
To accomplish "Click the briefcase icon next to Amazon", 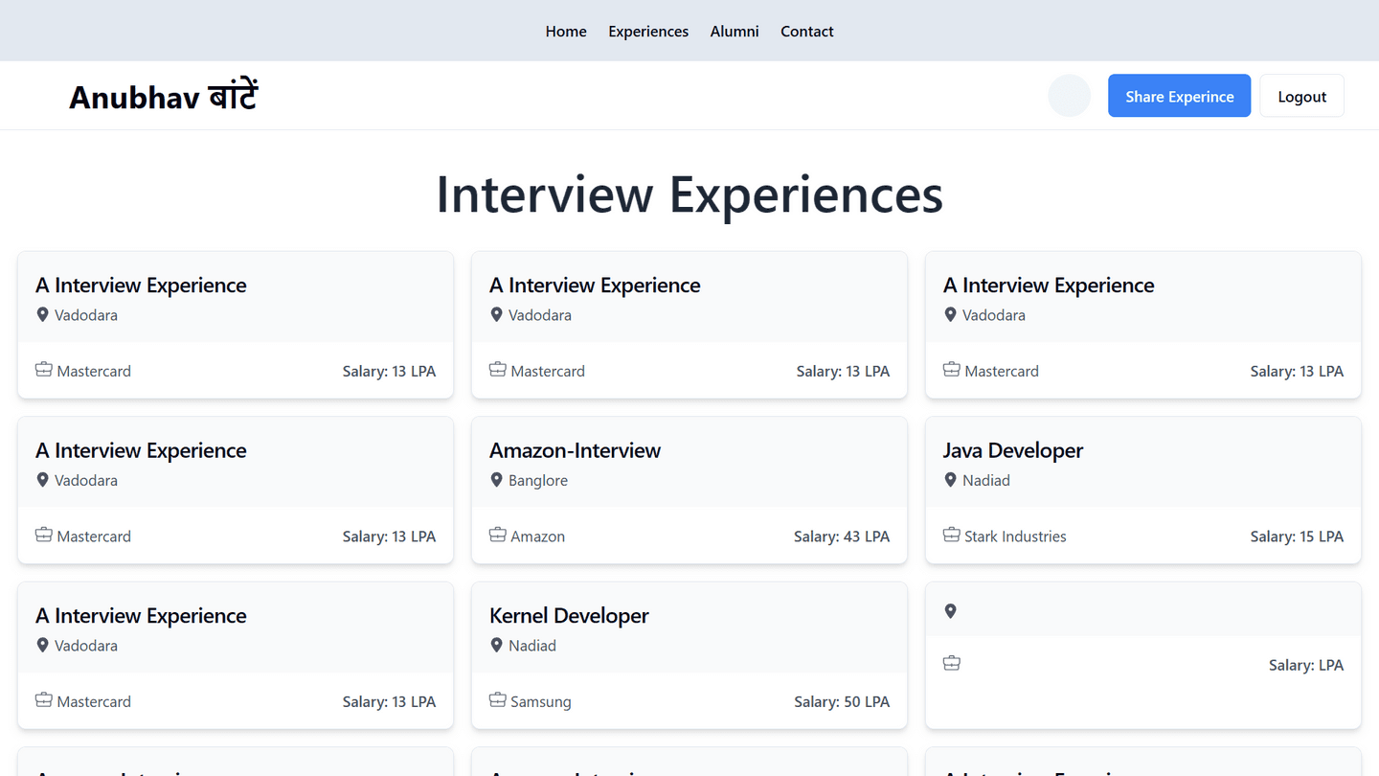I will click(x=497, y=535).
